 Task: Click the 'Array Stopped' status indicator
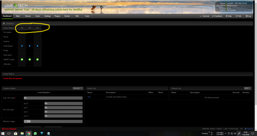click(x=9, y=129)
